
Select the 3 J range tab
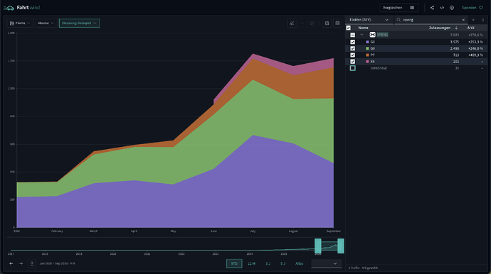(268, 263)
